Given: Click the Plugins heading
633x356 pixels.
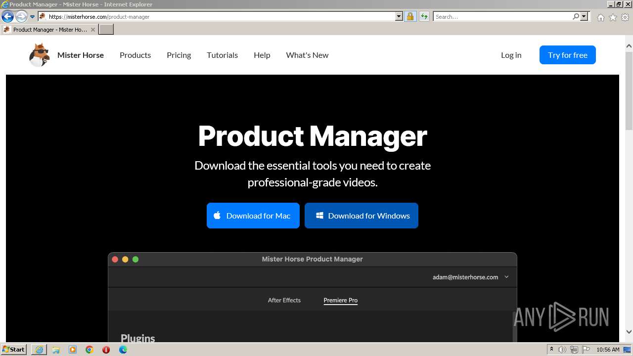Looking at the screenshot, I should point(138,338).
